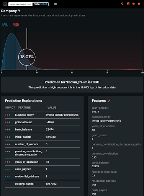Click the pension_contribution feature value 0.15
This screenshot has height=196, width=144.
94,157
